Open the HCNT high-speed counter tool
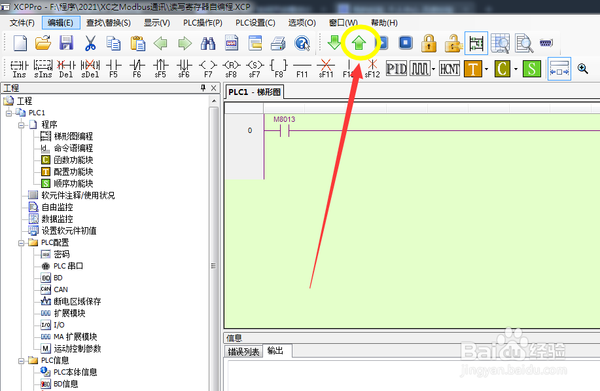This screenshot has width=600, height=391. (450, 69)
